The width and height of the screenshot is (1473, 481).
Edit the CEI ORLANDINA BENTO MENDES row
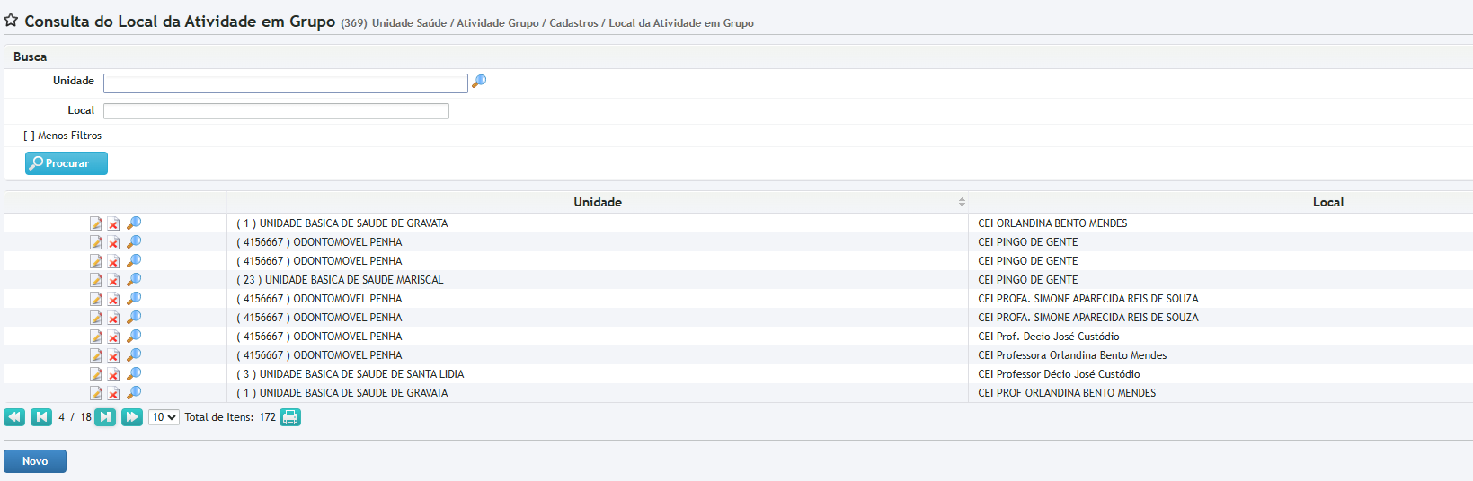(x=96, y=223)
